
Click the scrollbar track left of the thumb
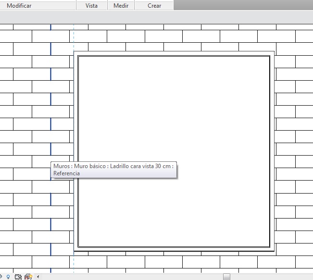pyautogui.click(x=130, y=277)
